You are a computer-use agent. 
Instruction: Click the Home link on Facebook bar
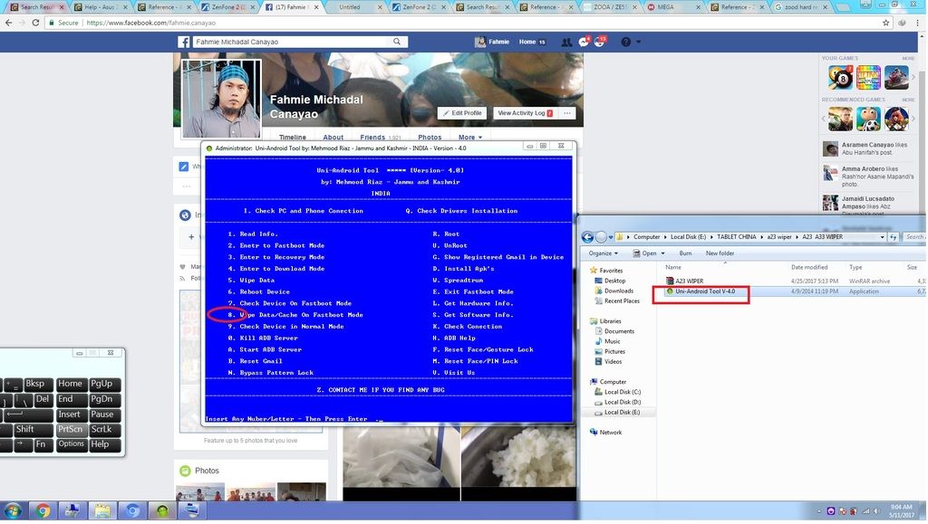tap(527, 42)
